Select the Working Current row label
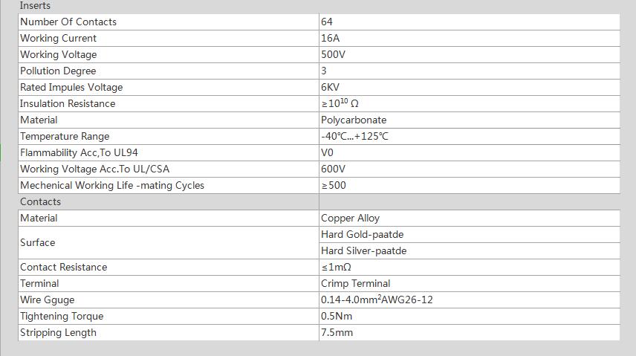This screenshot has width=636, height=356. (x=169, y=38)
